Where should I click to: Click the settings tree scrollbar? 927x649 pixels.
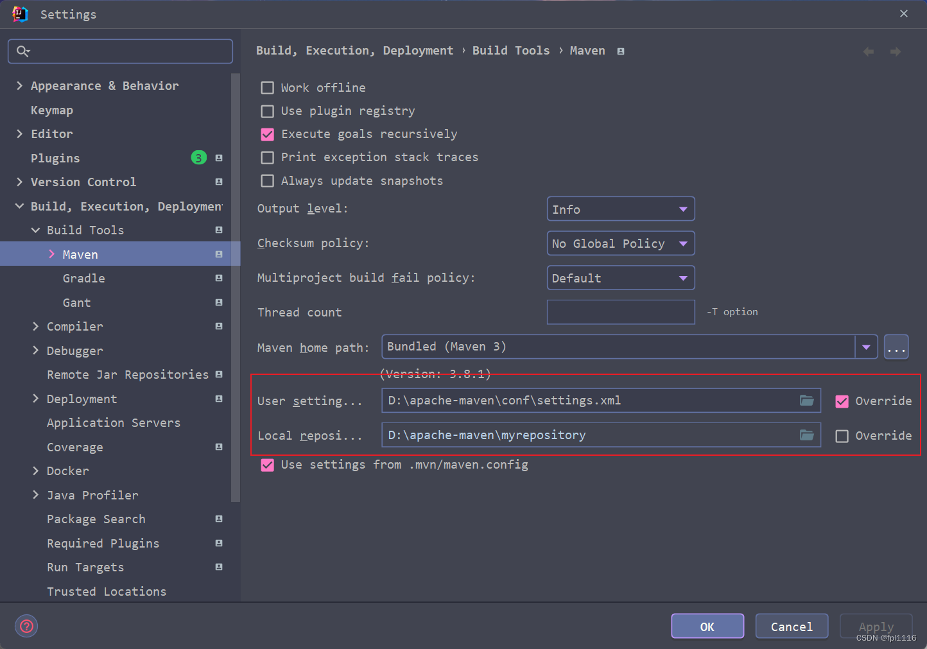coord(236,287)
